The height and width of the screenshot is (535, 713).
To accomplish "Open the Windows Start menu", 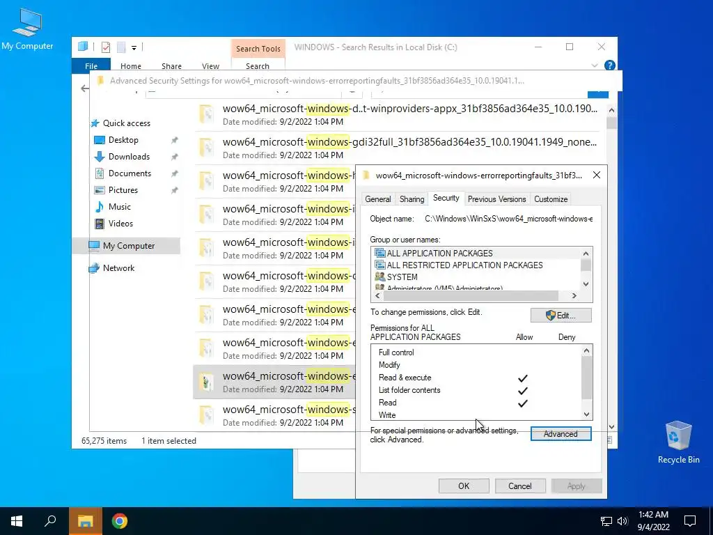I will click(x=17, y=521).
